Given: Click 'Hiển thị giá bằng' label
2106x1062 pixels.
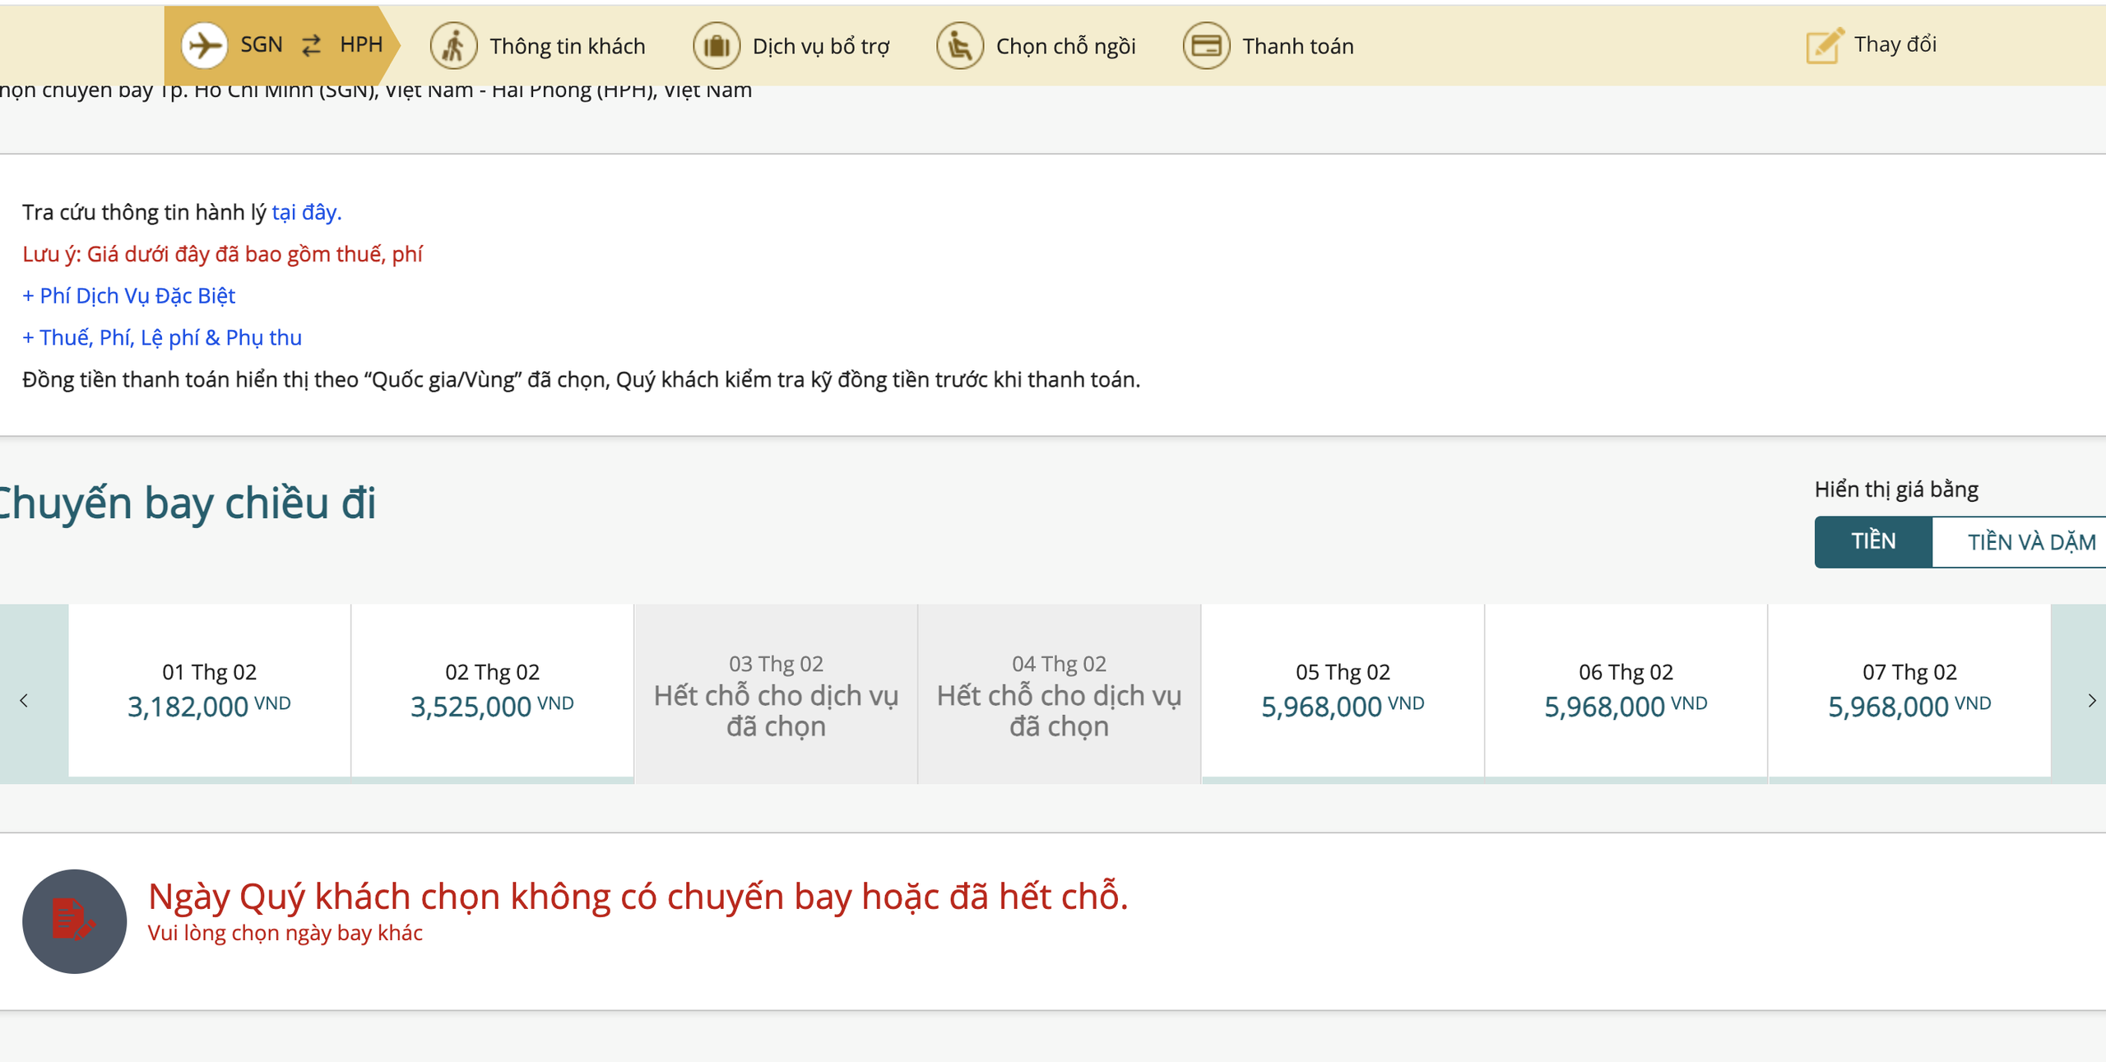Looking at the screenshot, I should tap(1896, 489).
